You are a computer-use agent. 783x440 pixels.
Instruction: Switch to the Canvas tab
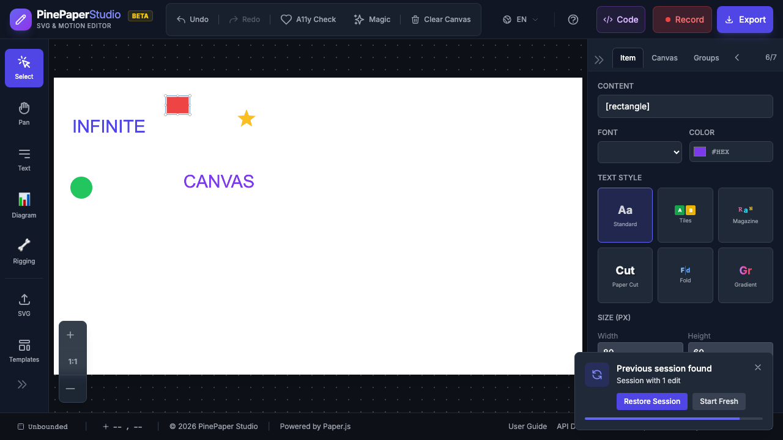(x=664, y=57)
